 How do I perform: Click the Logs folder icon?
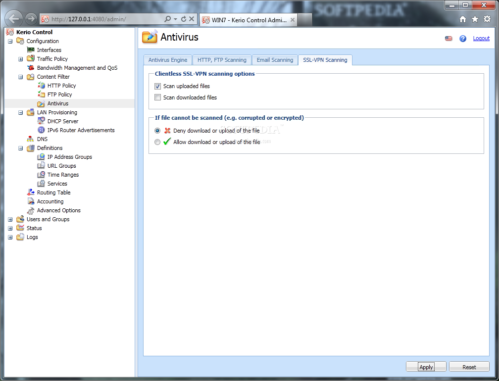pos(20,237)
